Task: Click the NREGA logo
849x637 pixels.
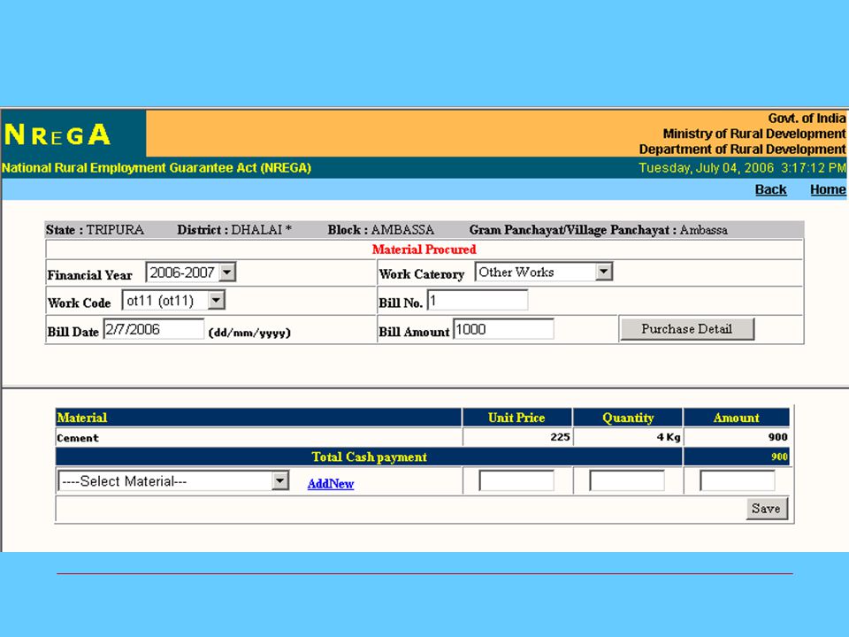Action: [x=57, y=134]
